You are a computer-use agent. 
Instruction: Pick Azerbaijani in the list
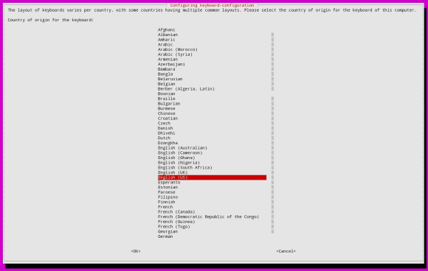tap(171, 64)
